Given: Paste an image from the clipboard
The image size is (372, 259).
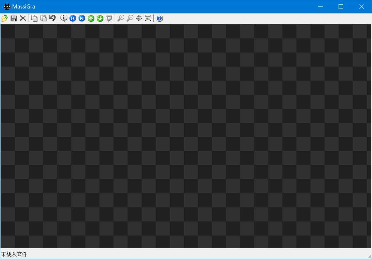Looking at the screenshot, I should click(x=43, y=18).
